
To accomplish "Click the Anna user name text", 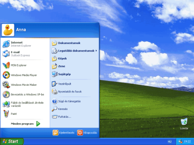I will pyautogui.click(x=21, y=30).
